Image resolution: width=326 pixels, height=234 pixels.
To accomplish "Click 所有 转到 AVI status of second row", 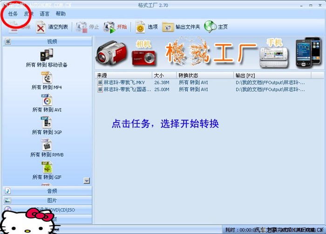I will (193, 89).
